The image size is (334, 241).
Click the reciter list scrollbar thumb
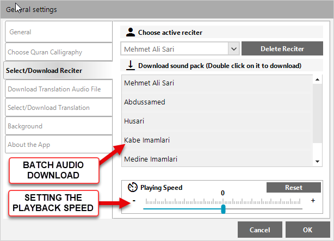(317, 113)
